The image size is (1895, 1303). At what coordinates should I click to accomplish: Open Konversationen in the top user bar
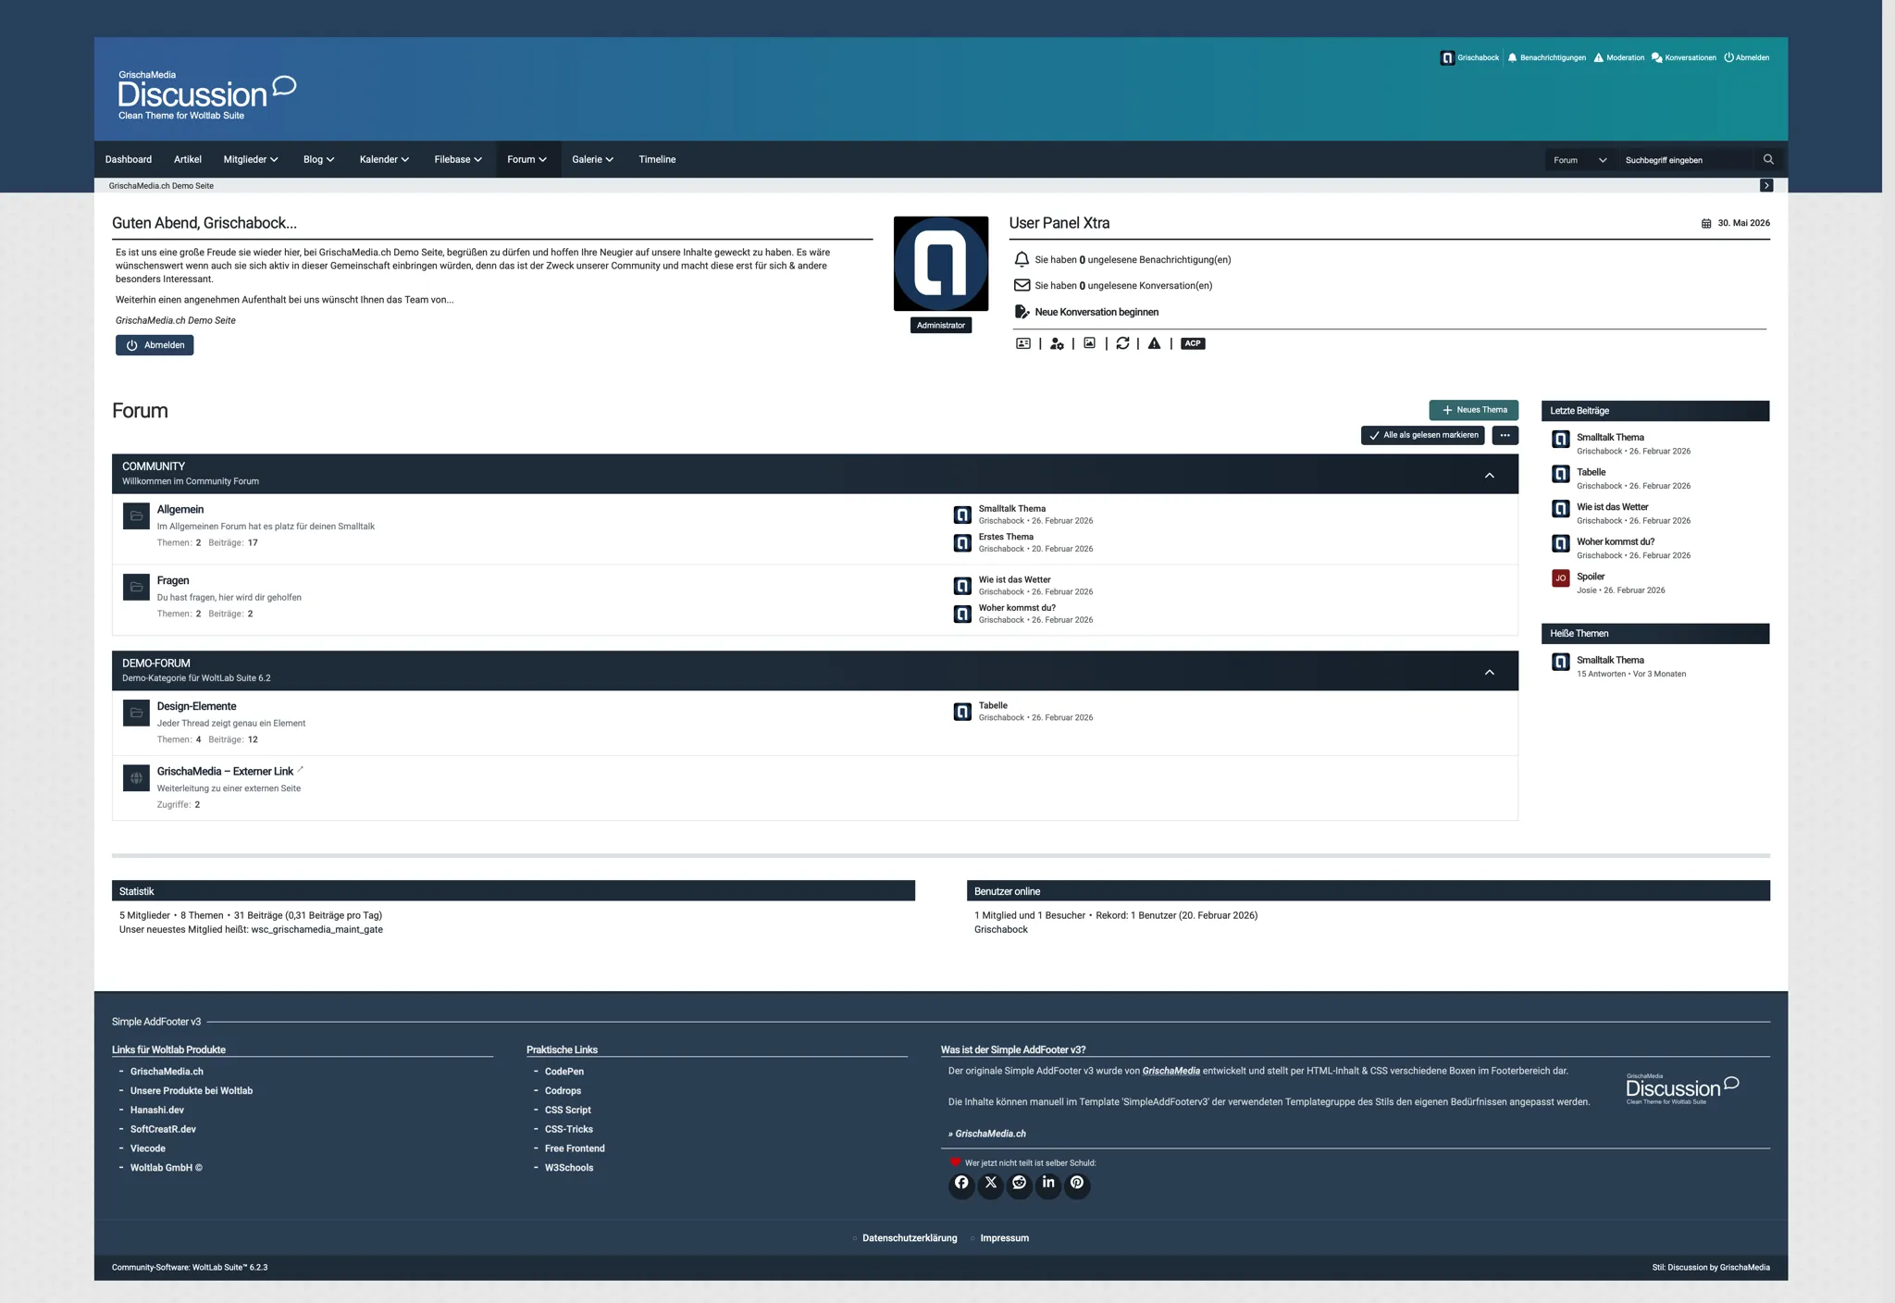[x=1684, y=57]
